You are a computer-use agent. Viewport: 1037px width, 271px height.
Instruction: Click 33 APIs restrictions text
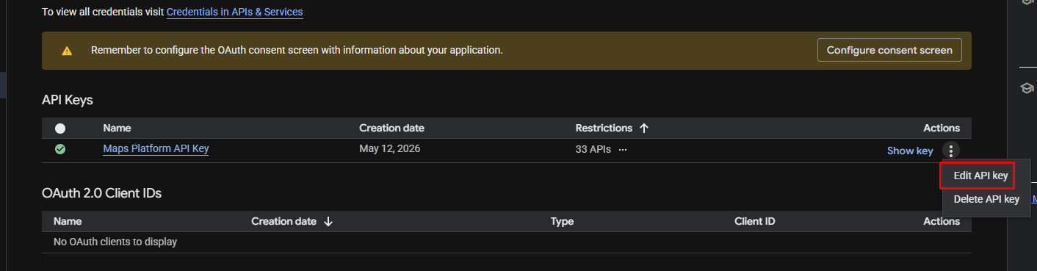(x=593, y=149)
